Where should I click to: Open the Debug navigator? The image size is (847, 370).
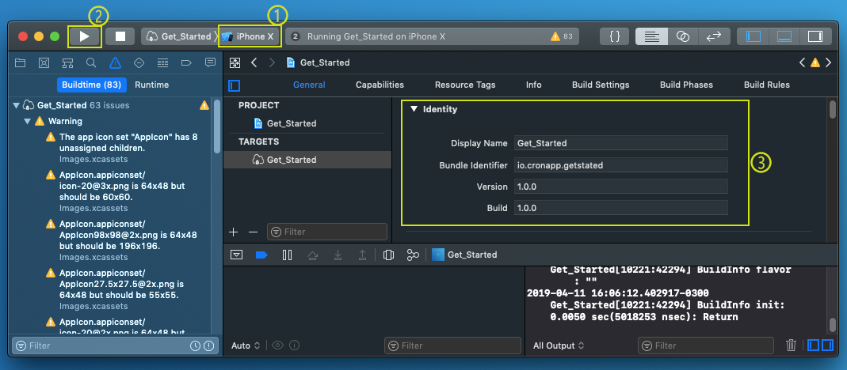click(162, 63)
